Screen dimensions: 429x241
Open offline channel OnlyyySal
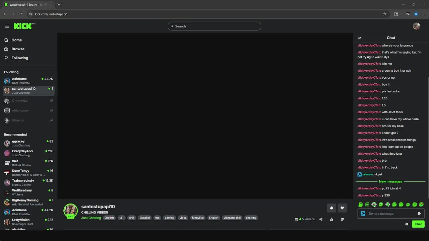(28, 100)
